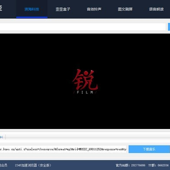Click the 锐 FILM video preview

[85, 81]
